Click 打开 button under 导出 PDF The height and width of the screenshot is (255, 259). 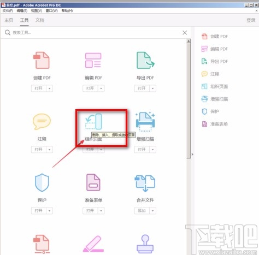tap(142, 88)
